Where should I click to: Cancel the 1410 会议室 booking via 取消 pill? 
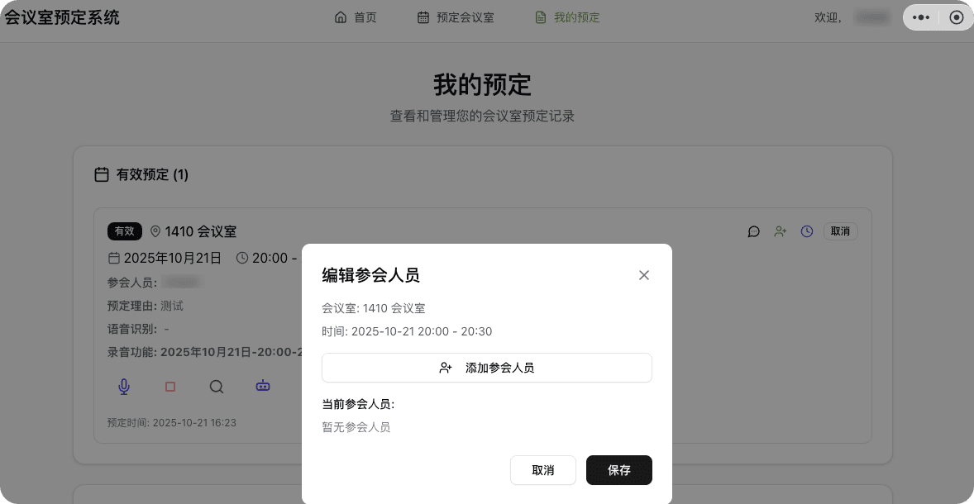pos(840,231)
